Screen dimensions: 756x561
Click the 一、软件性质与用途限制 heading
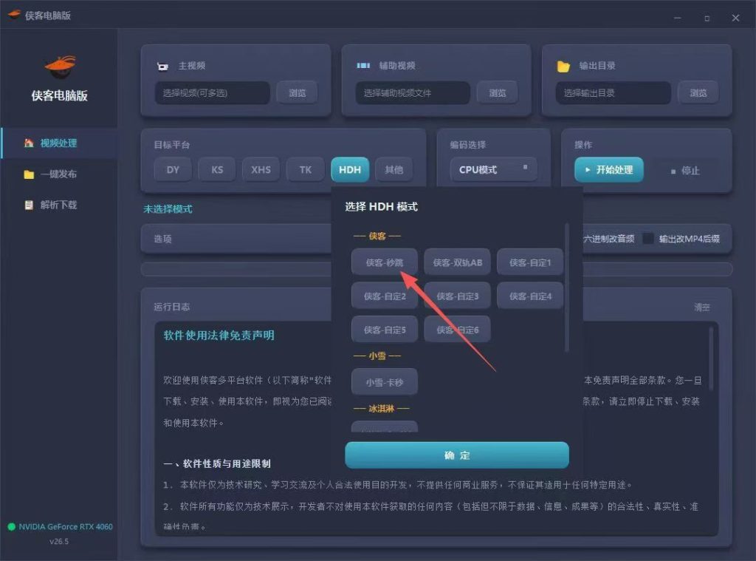pyautogui.click(x=217, y=463)
